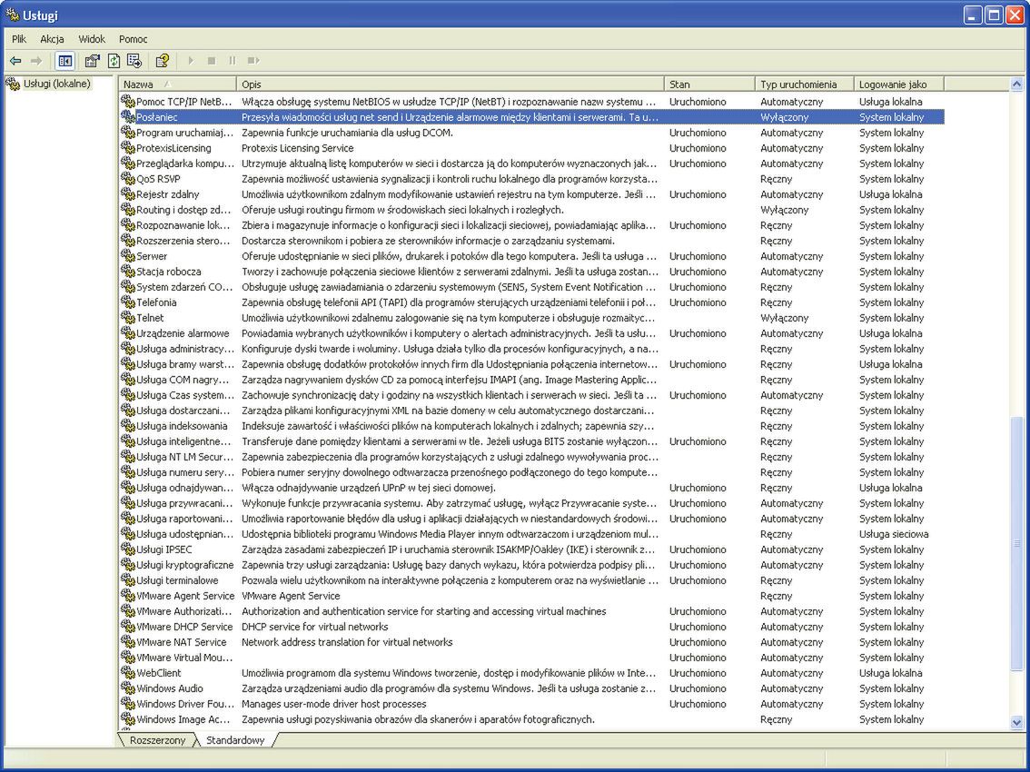1030x772 pixels.
Task: Open the Pomoc menu
Action: tap(134, 39)
